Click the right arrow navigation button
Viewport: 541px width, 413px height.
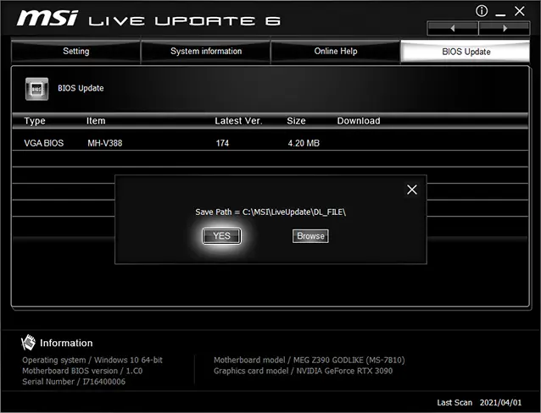tap(505, 28)
